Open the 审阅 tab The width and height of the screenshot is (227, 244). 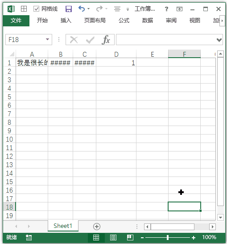coord(171,21)
